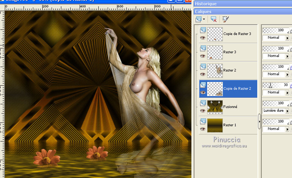292x178 pixels.
Task: Open blend mode arrow for Copie de Raster 2
Action: (288, 93)
